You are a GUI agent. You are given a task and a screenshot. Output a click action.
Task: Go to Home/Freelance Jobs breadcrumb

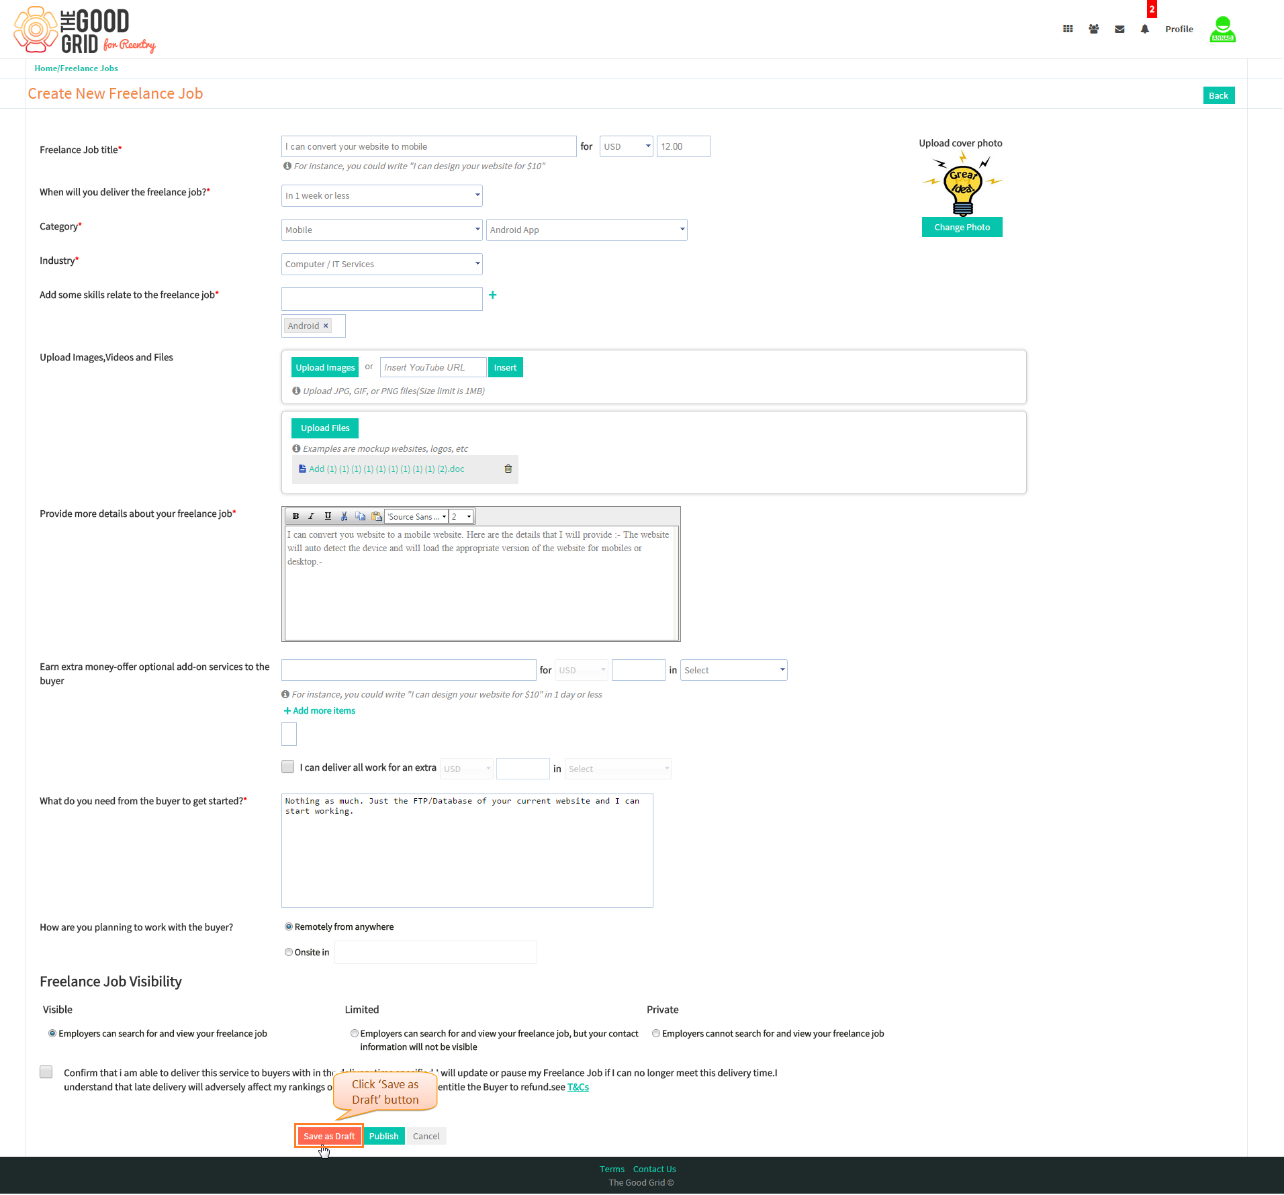tap(77, 68)
